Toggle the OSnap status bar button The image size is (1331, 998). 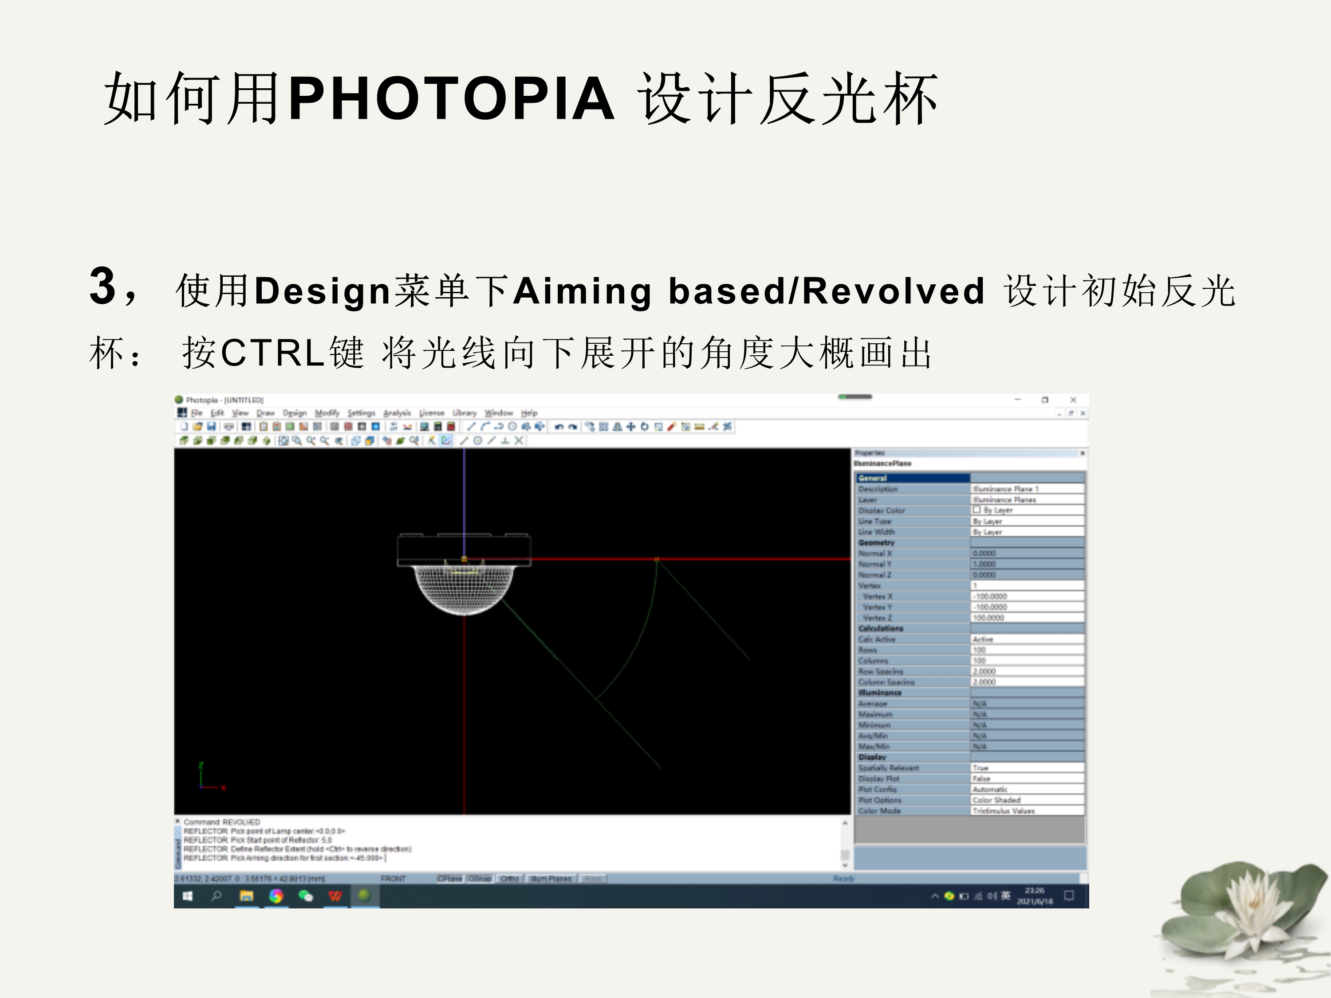(480, 879)
